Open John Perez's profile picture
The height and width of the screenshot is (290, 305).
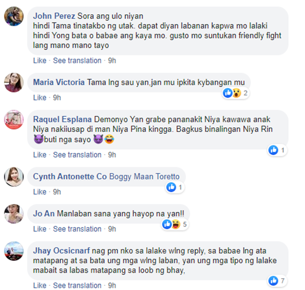(14, 16)
